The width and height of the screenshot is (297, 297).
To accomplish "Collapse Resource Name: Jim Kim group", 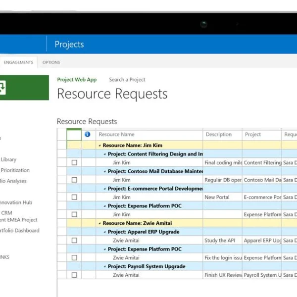I will click(99, 146).
